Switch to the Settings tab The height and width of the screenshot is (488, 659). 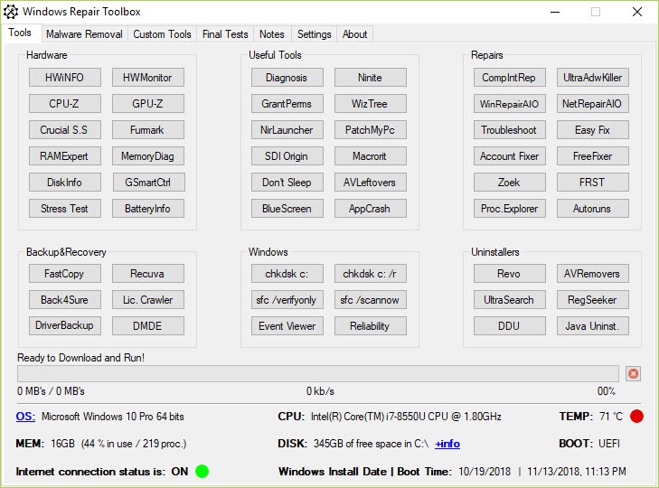click(x=314, y=34)
